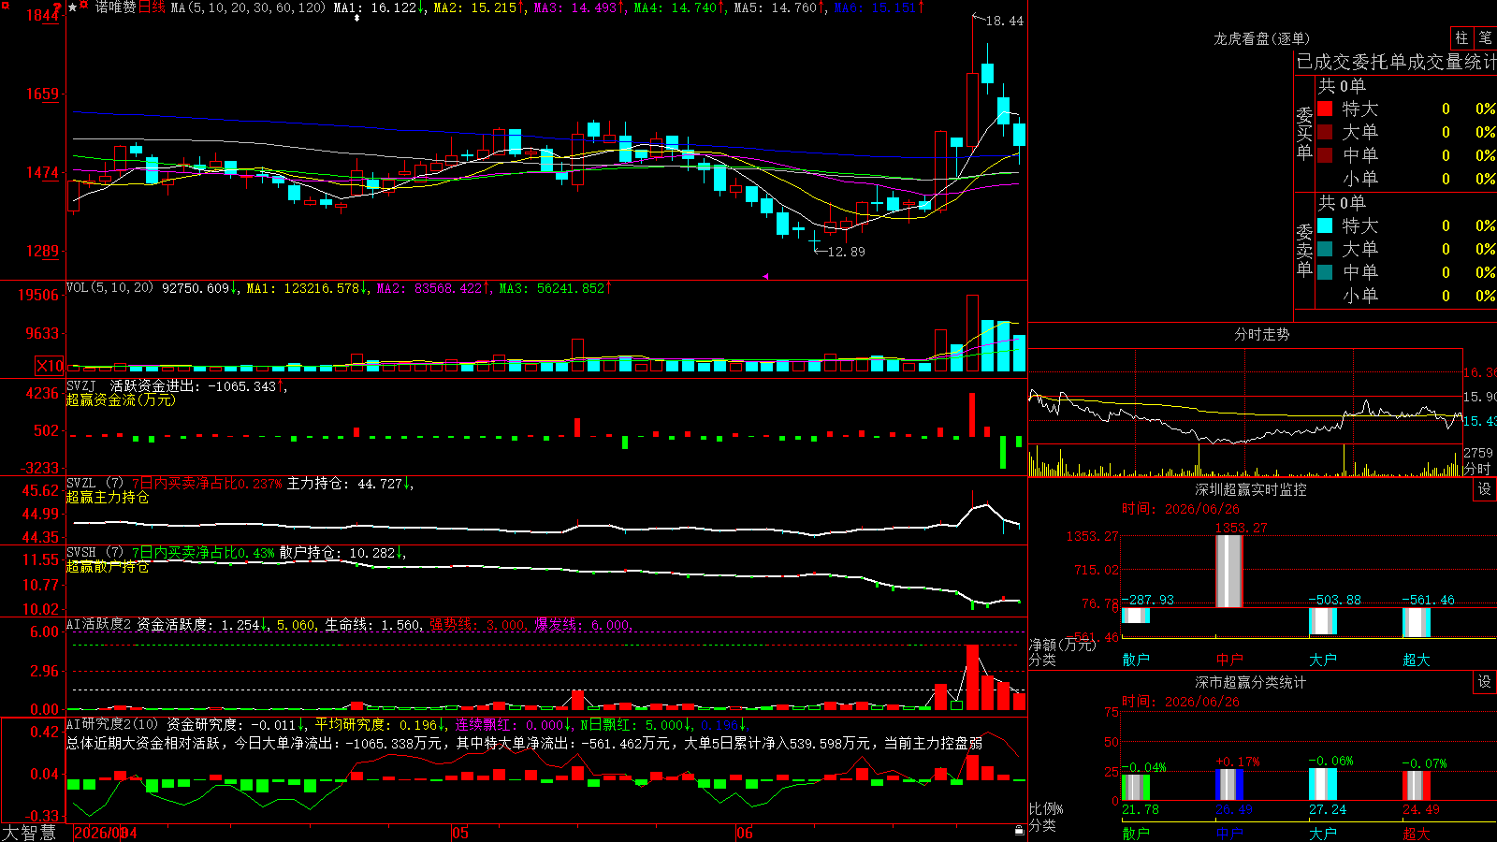The image size is (1497, 842).
Task: Click the small red square icon at the window corner
Action: pos(4,4)
